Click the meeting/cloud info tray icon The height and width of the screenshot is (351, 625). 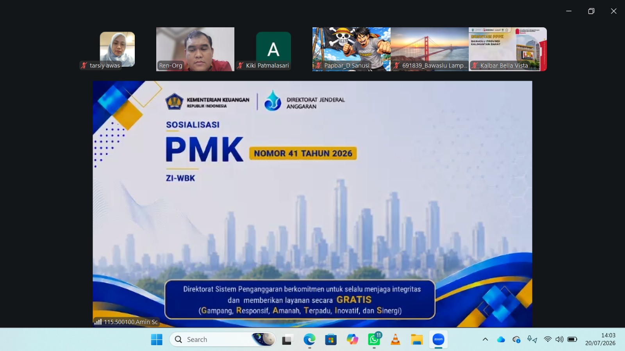516,340
